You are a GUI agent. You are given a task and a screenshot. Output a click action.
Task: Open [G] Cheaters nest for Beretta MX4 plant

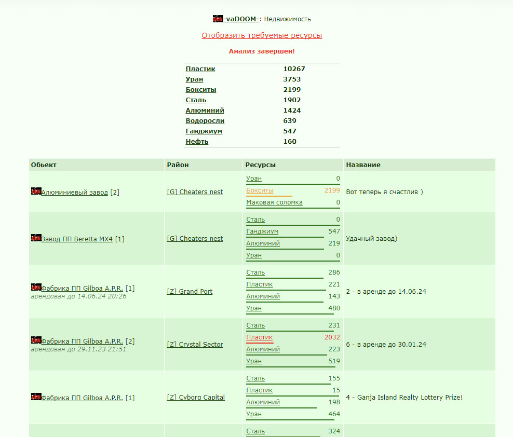(x=195, y=239)
